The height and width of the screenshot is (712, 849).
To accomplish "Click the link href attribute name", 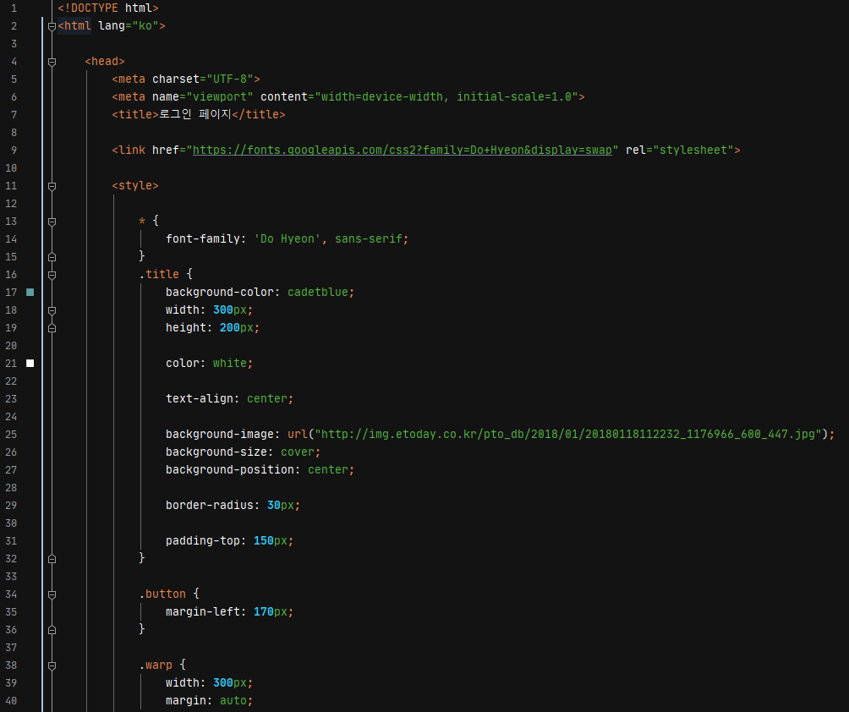I will pos(166,150).
